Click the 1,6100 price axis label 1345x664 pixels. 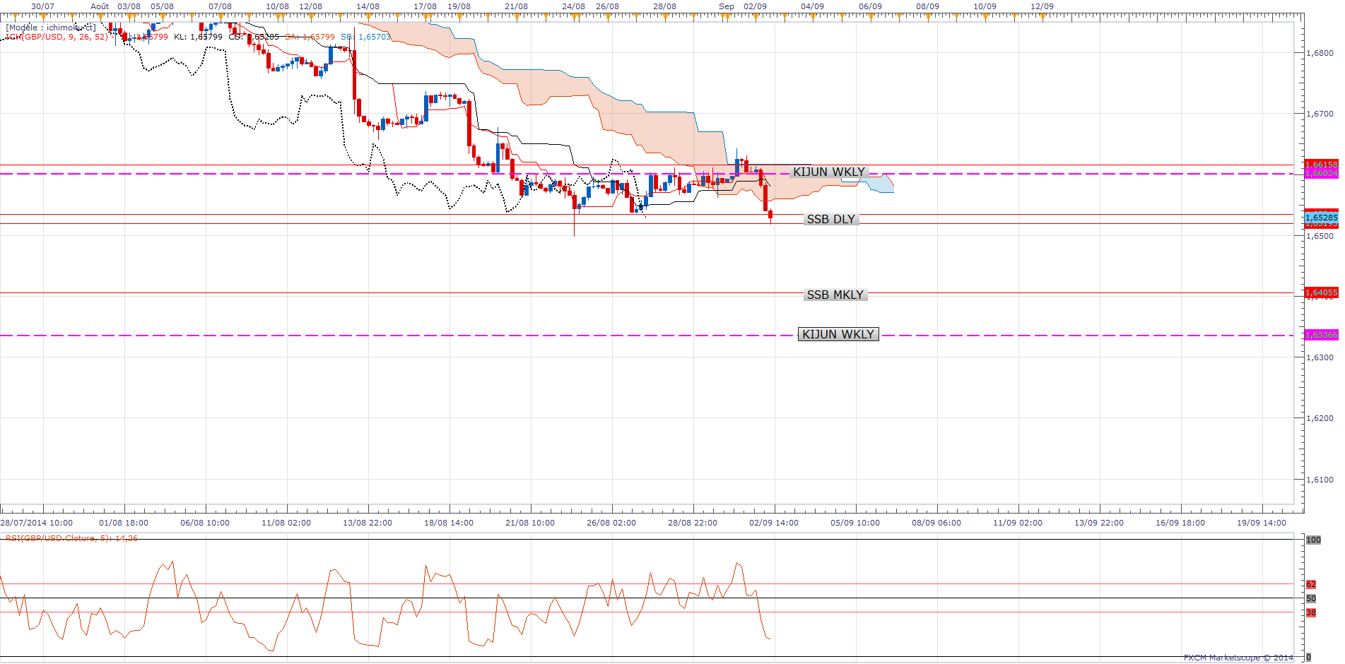coord(1320,480)
